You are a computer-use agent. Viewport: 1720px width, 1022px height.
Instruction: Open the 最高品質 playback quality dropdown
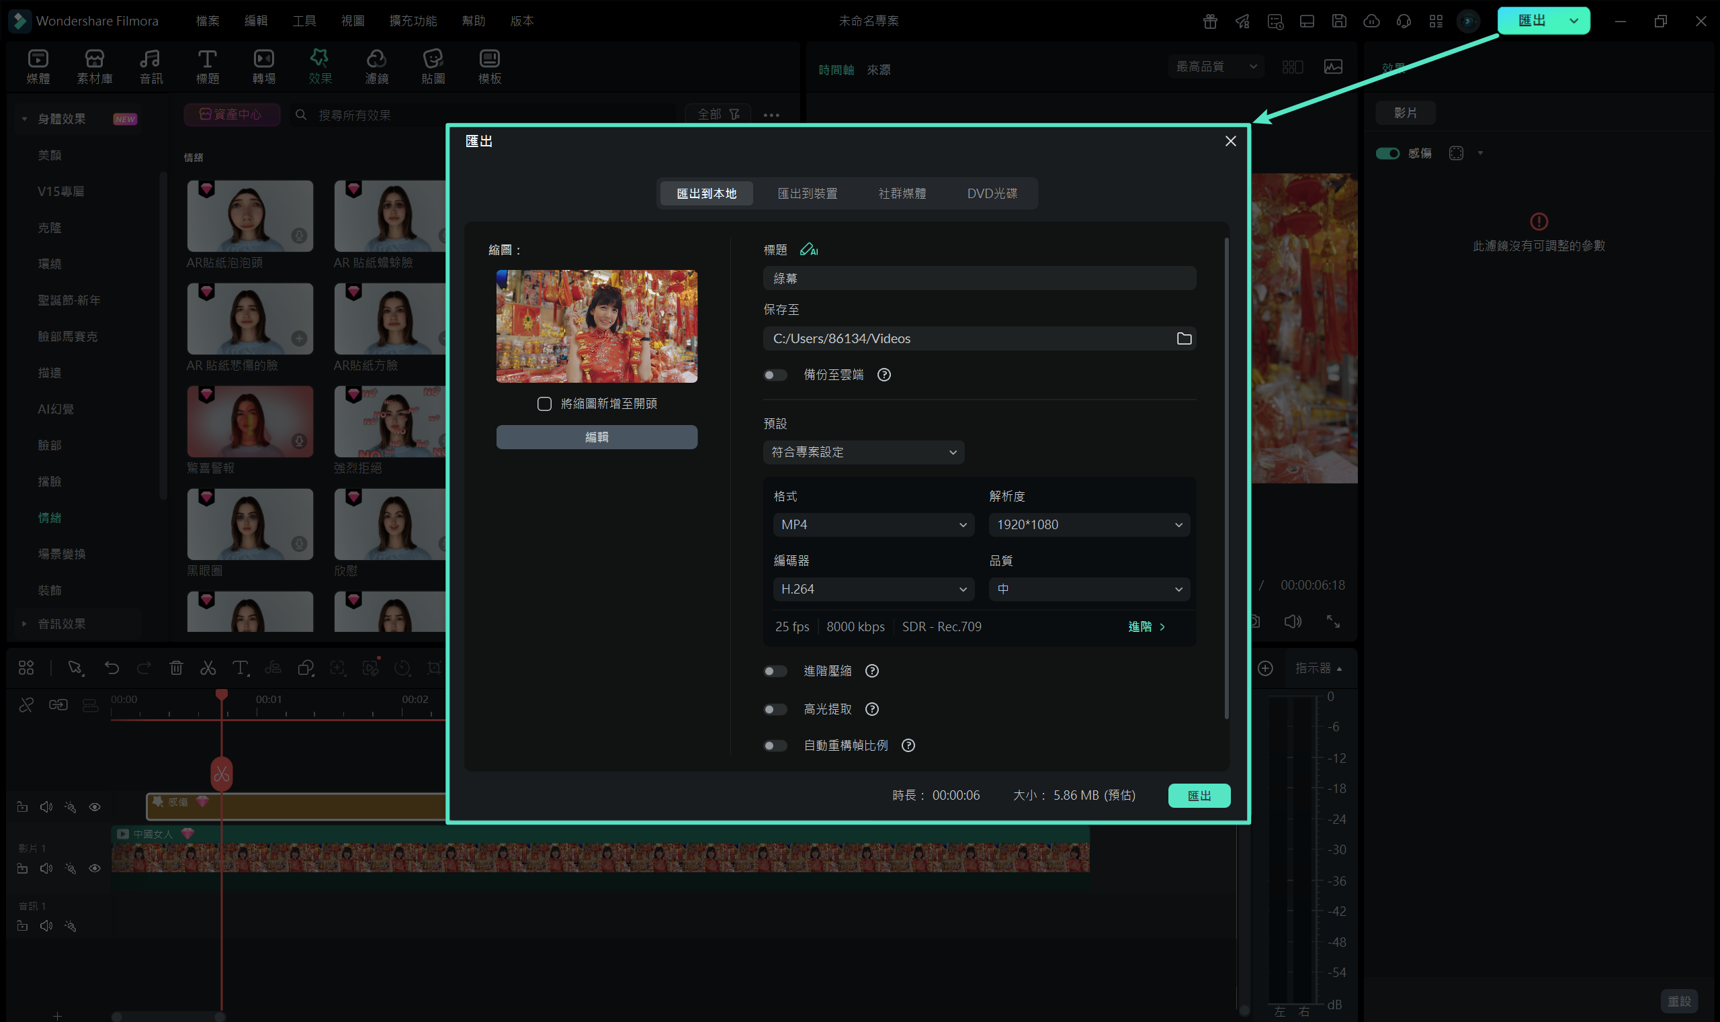point(1215,66)
